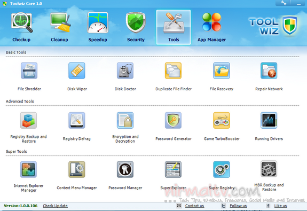Switch to the Speedup tab
307x211 pixels.
pyautogui.click(x=98, y=27)
